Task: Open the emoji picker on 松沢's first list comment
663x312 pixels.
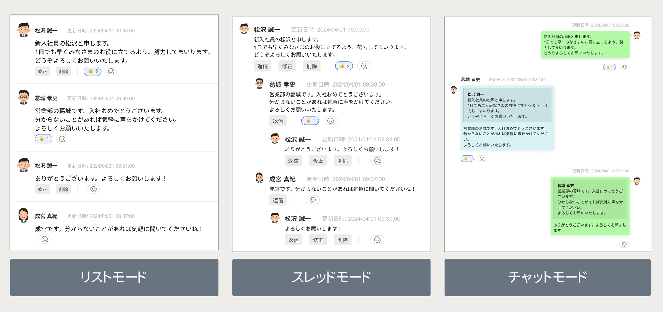Action: (111, 71)
